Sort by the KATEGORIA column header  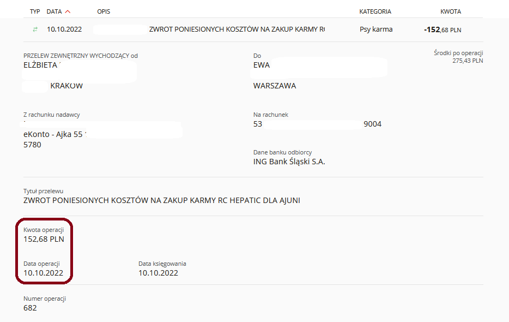coord(375,11)
